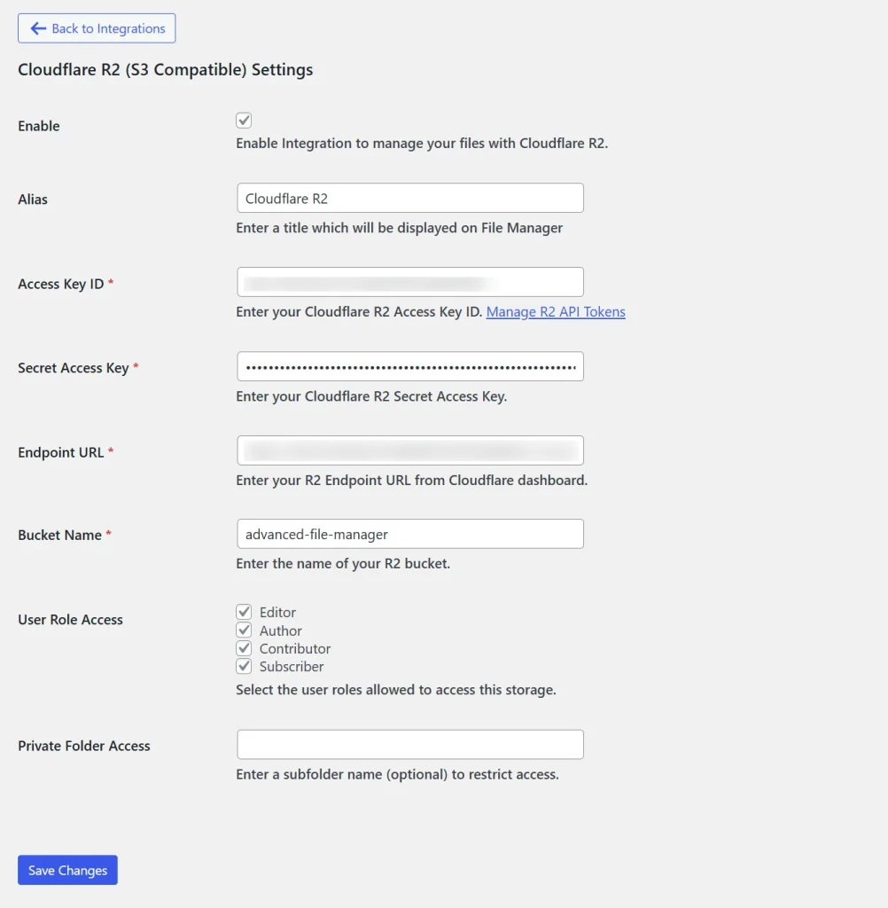Toggle the Contributor role checkbox
This screenshot has height=908, width=888.
pyautogui.click(x=244, y=648)
